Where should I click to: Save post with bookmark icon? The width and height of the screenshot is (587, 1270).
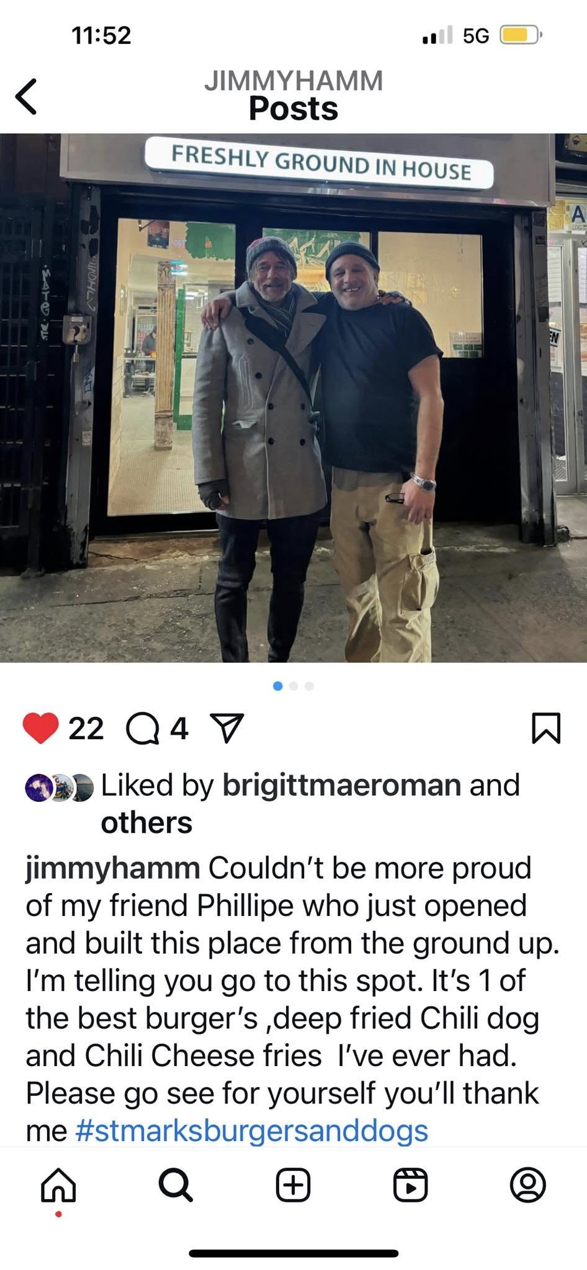(547, 728)
